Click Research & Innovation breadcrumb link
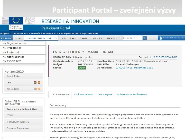Viewport: 185px width, 139px height. click(x=42, y=33)
